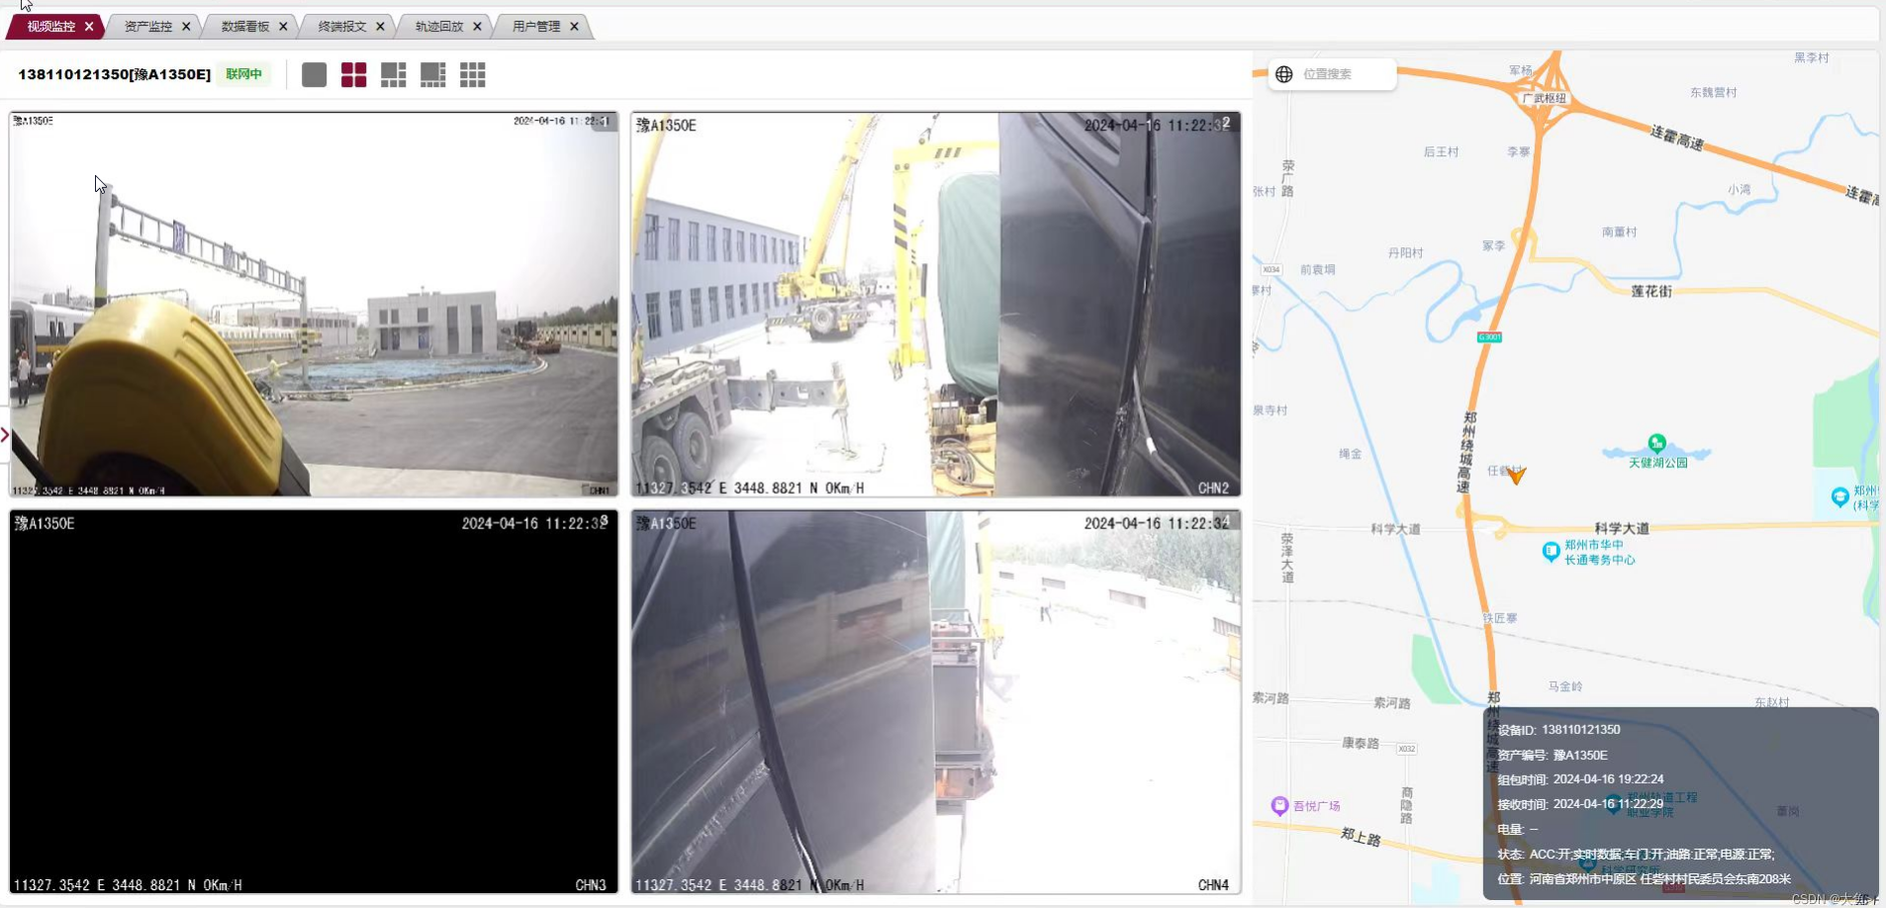
Task: Switch to single-view video layout
Action: click(x=314, y=75)
